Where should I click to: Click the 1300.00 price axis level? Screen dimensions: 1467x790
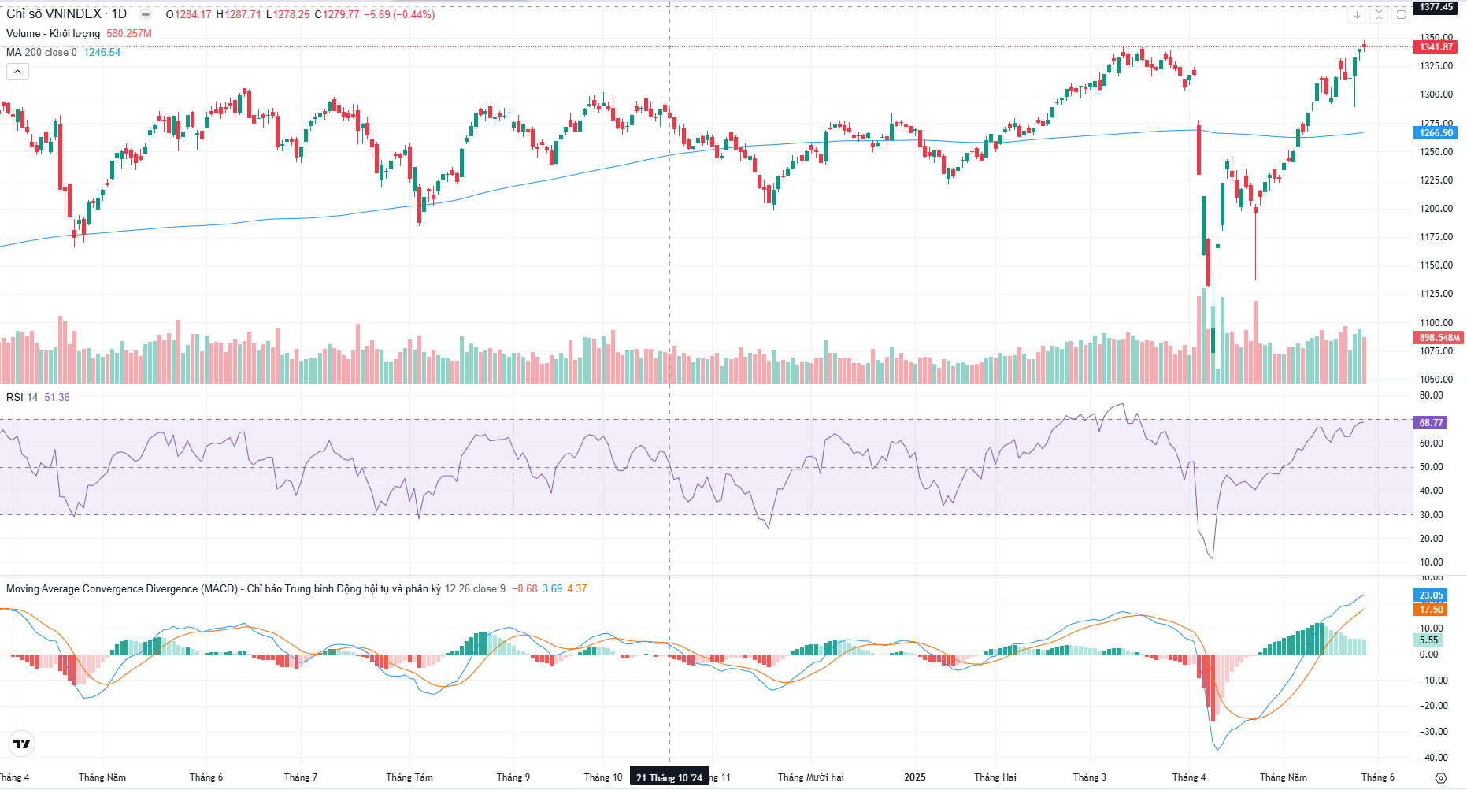tap(1436, 95)
